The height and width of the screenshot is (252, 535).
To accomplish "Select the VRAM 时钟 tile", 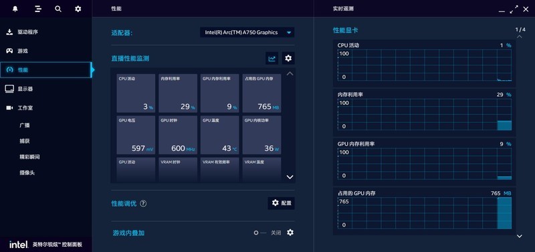I will pyautogui.click(x=178, y=170).
